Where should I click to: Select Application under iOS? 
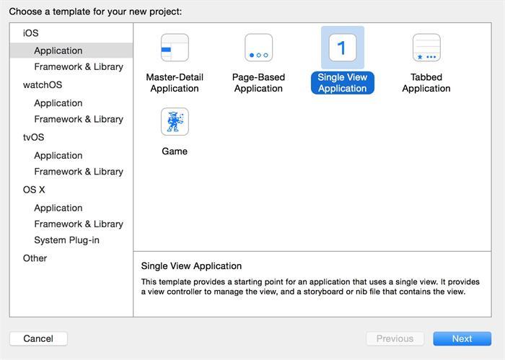58,51
